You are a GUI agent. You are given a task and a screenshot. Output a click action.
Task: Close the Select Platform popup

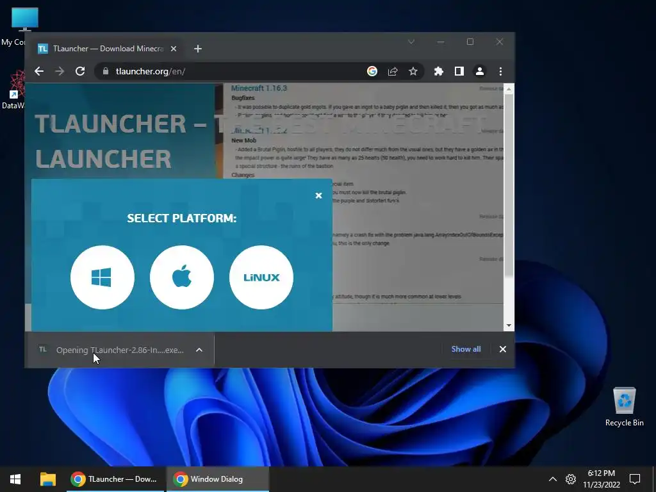(x=319, y=195)
